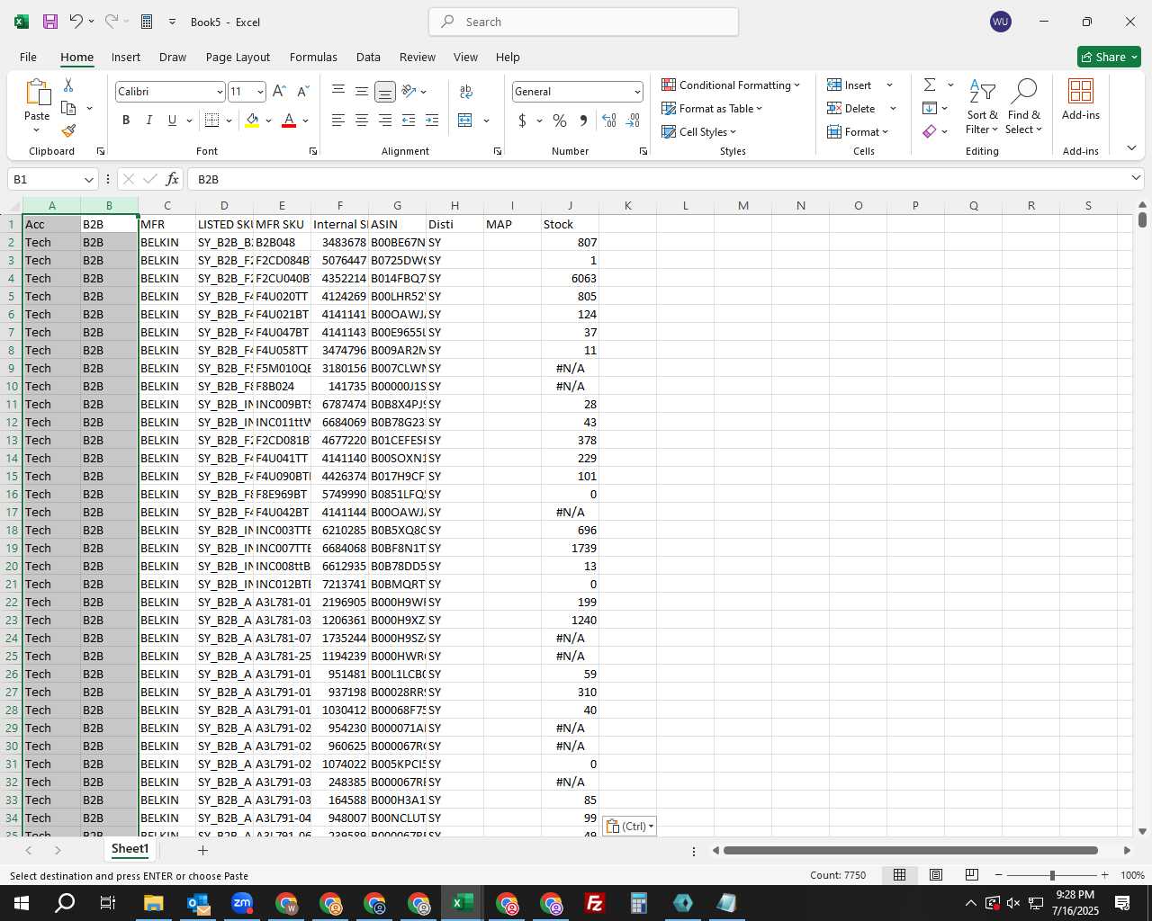
Task: Click the Align Right icon
Action: pyautogui.click(x=385, y=121)
